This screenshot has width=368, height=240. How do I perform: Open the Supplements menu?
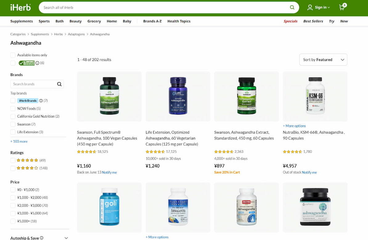point(22,21)
